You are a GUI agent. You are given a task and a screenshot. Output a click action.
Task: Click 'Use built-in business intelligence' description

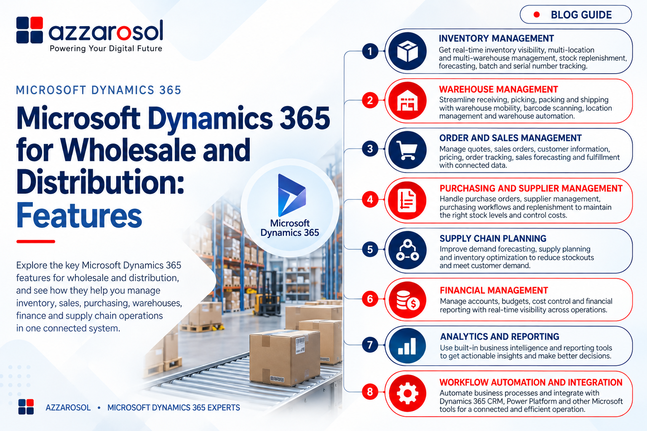pos(526,352)
